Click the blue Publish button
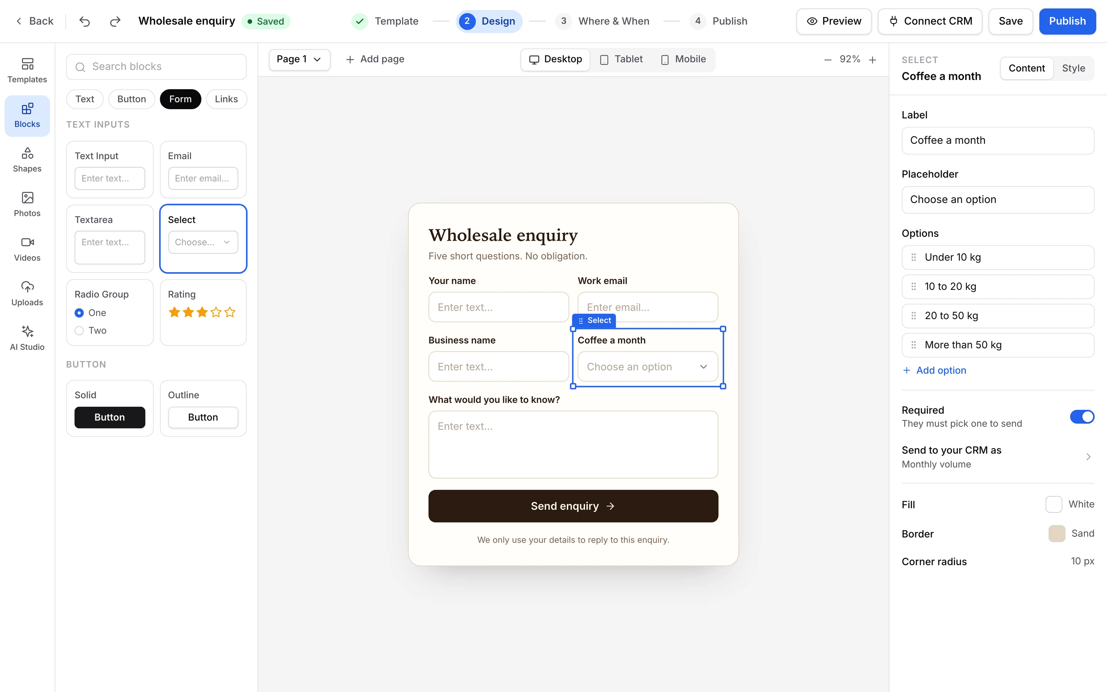The width and height of the screenshot is (1107, 692). click(x=1067, y=21)
